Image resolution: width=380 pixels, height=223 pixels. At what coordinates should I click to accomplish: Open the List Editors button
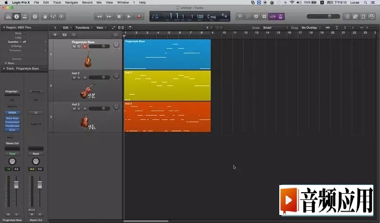click(x=347, y=17)
